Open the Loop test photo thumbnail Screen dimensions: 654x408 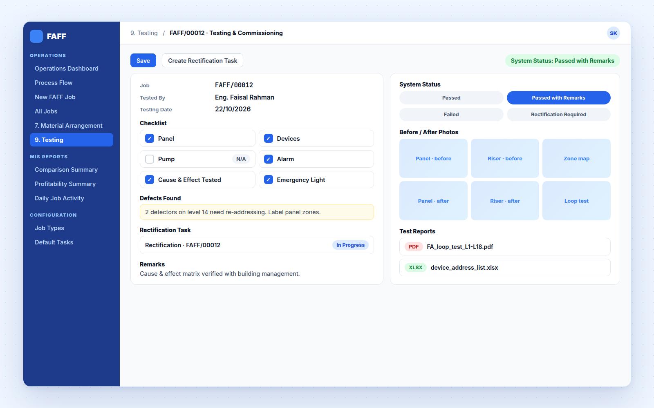(576, 201)
